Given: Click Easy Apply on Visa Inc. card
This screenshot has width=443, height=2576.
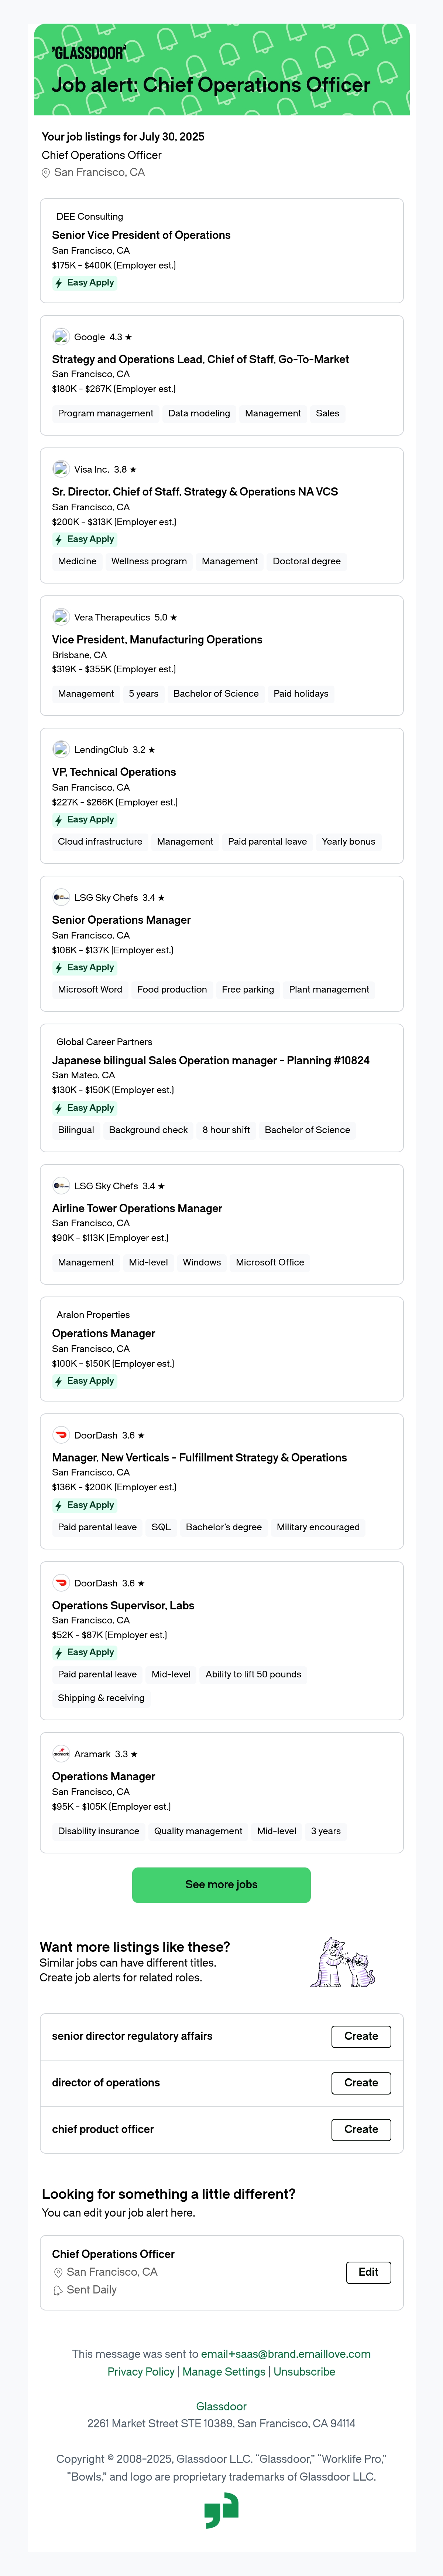Looking at the screenshot, I should [85, 539].
